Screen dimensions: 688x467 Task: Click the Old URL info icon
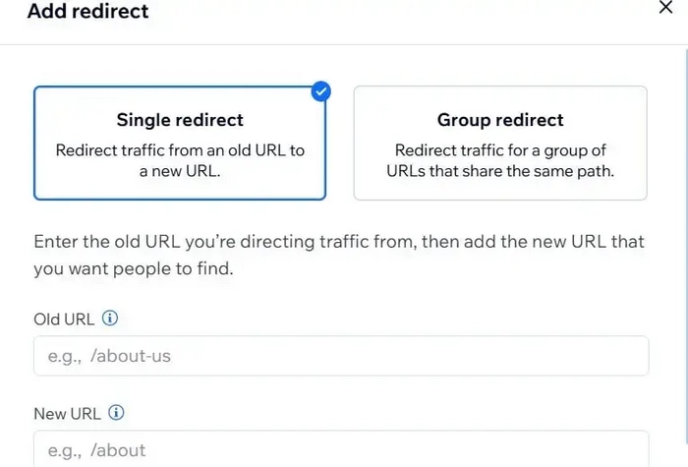(110, 318)
